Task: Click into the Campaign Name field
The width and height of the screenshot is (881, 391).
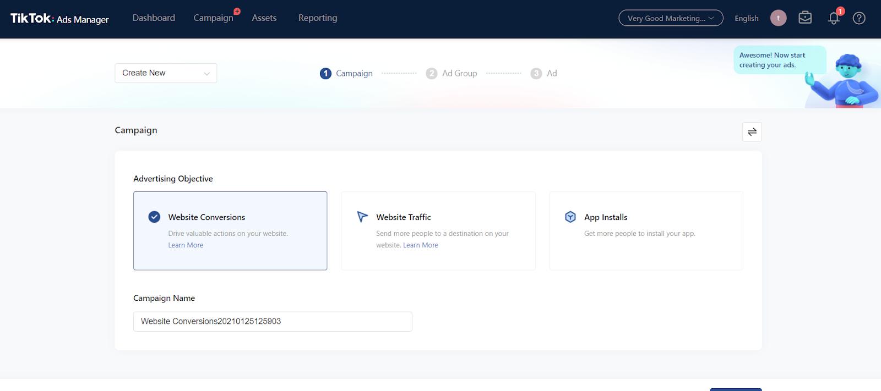Action: (273, 322)
